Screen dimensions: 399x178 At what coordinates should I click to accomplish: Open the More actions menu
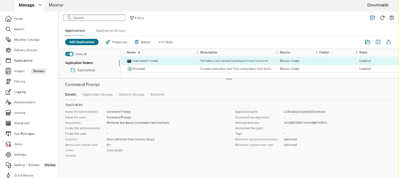(165, 42)
